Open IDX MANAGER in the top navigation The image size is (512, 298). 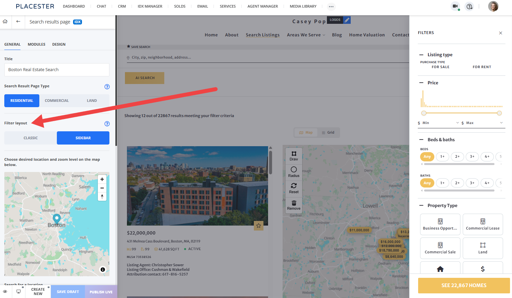(x=150, y=6)
